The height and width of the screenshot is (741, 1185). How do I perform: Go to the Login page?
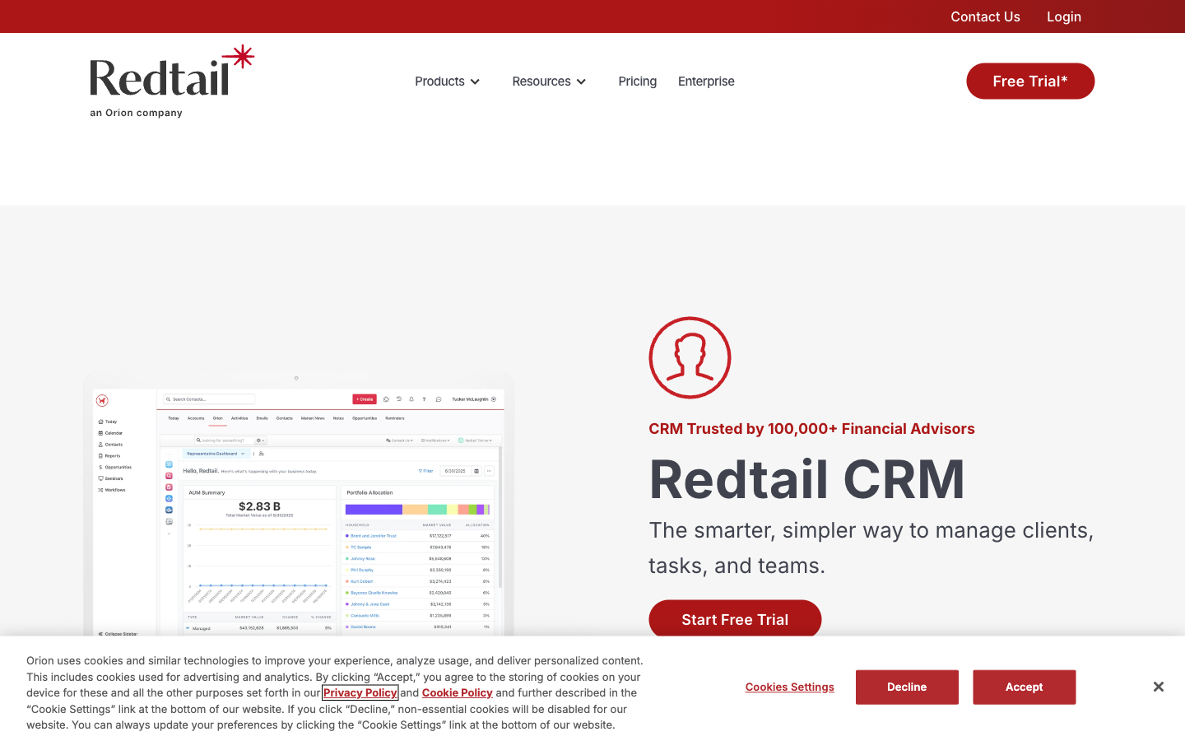[1063, 16]
